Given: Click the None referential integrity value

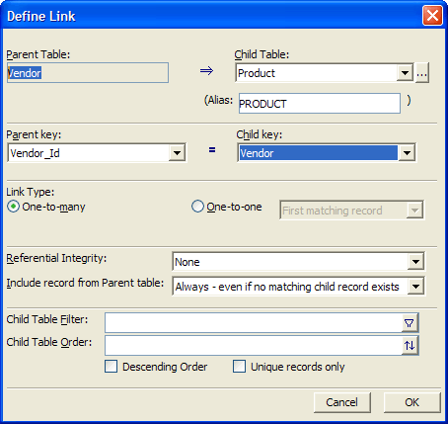Looking at the screenshot, I should (187, 262).
